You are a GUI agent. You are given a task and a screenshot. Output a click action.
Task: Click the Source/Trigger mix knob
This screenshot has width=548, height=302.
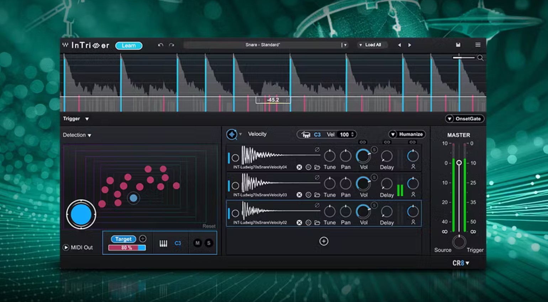pos(459,242)
